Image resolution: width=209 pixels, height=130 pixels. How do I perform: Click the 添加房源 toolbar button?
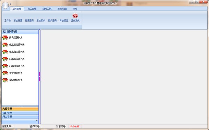(x=18, y=21)
